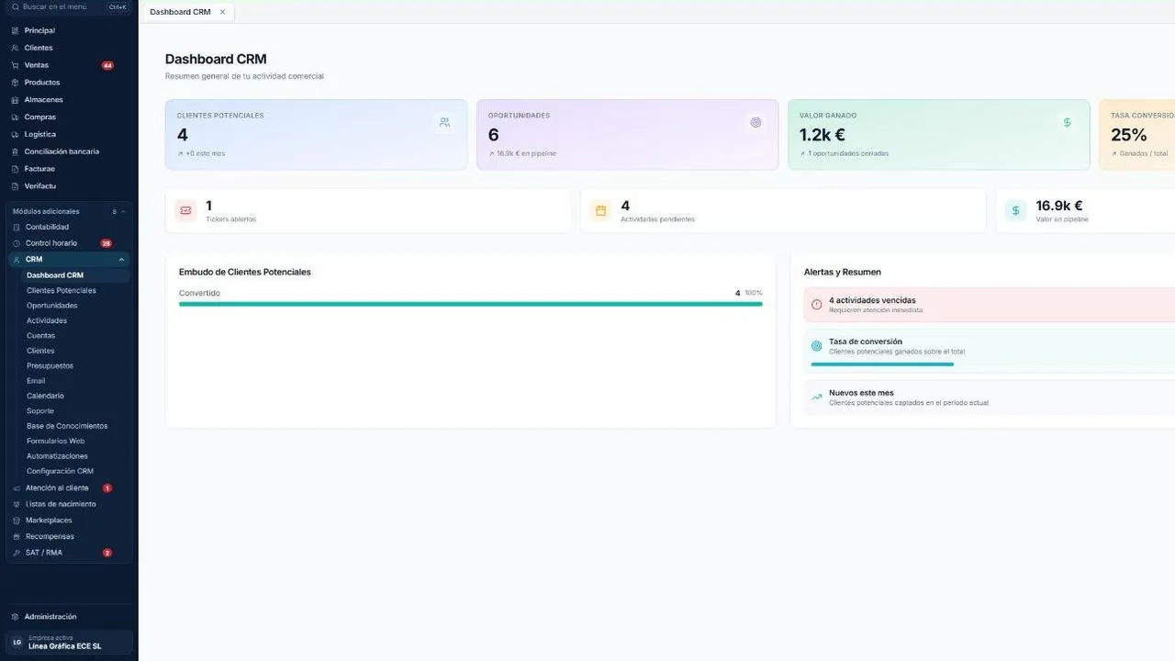The width and height of the screenshot is (1175, 661).
Task: Open Automatizaciones in CRM submenu
Action: coord(57,456)
